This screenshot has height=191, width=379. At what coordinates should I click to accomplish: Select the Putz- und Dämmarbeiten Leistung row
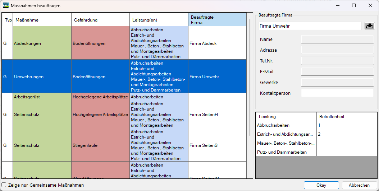(x=286, y=152)
